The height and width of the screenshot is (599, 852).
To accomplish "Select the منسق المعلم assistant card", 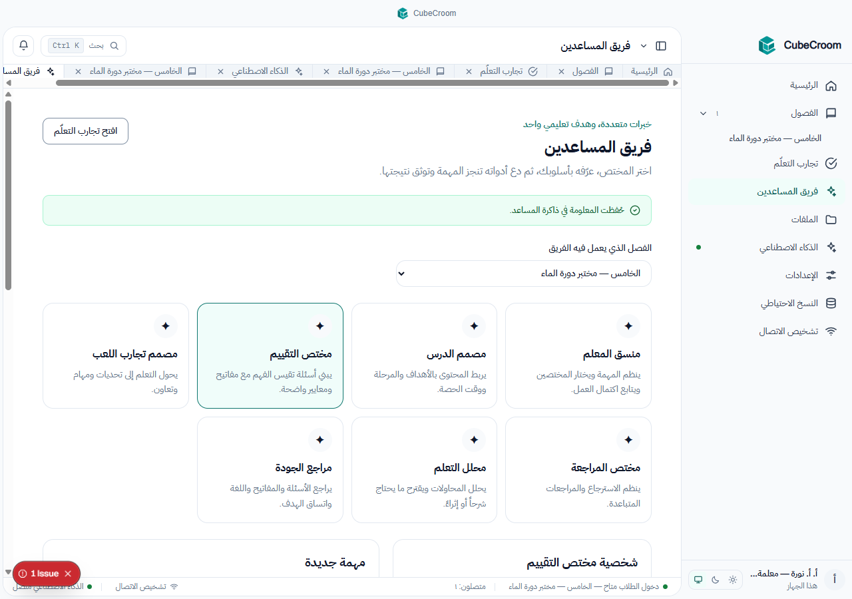I will (578, 355).
